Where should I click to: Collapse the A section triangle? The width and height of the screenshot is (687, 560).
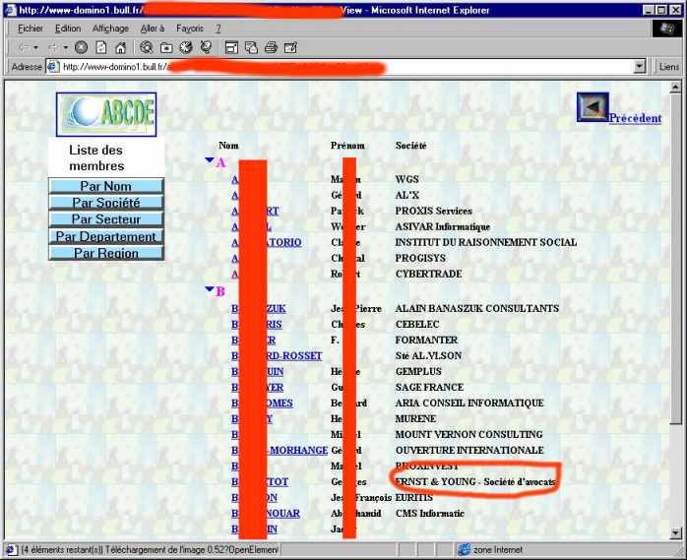(210, 160)
